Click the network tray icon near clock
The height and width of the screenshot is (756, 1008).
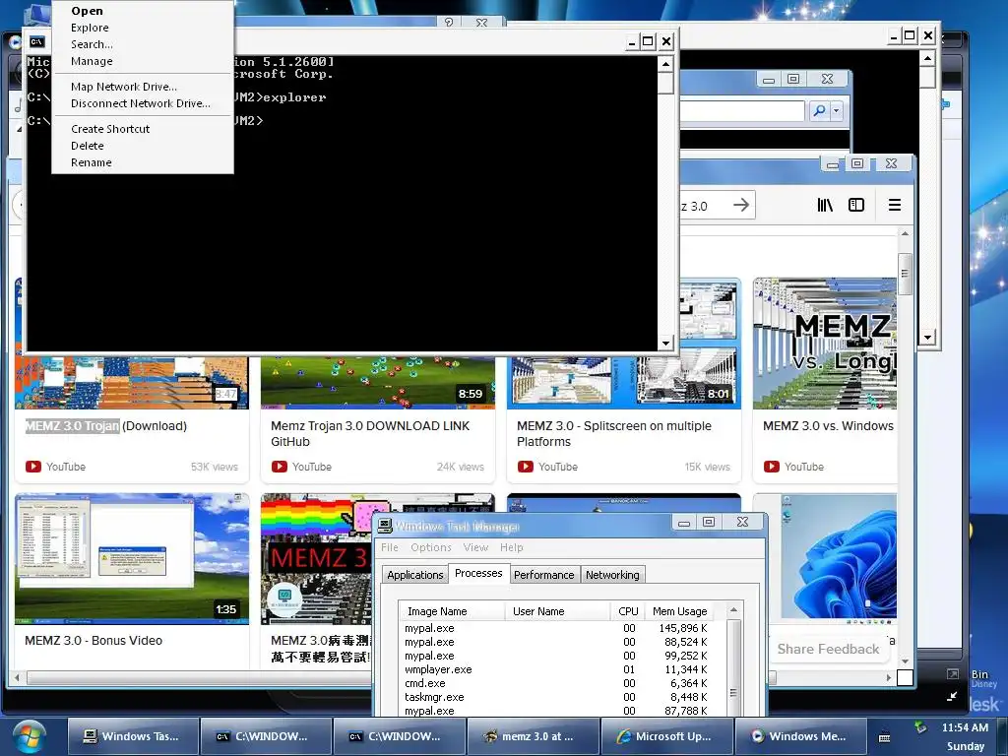coord(920,727)
